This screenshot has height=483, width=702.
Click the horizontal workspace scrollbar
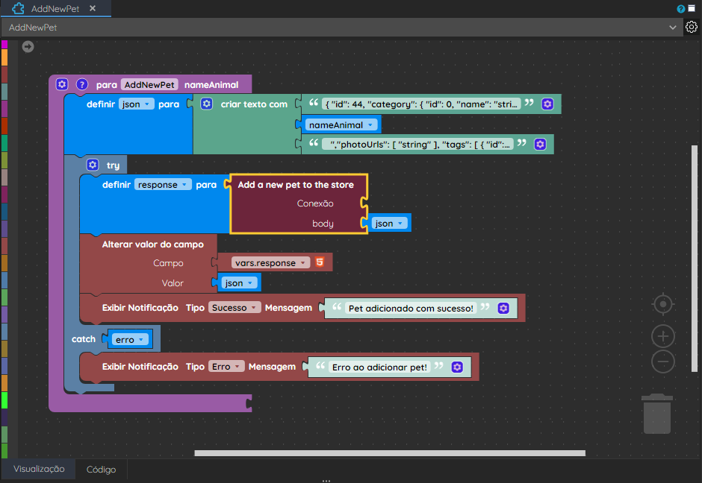(390, 453)
